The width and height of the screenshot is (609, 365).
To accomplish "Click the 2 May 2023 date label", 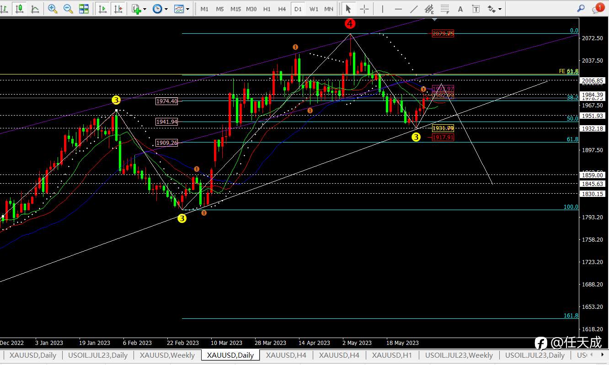I will click(358, 343).
